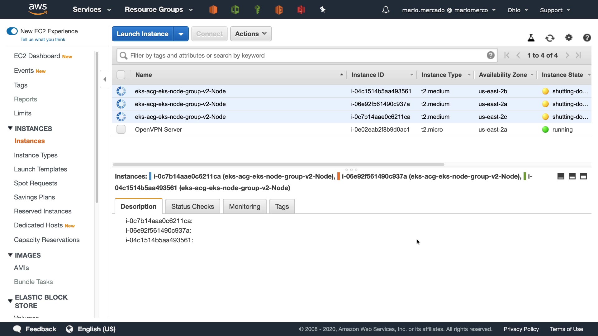Open the Tell us what you think link
The image size is (598, 336).
coord(43,40)
